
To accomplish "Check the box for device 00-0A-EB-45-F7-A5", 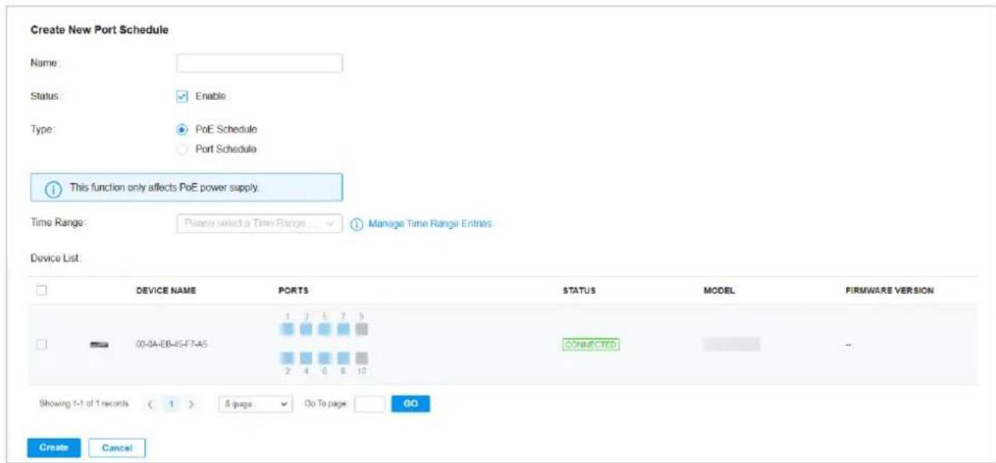I will pos(41,344).
